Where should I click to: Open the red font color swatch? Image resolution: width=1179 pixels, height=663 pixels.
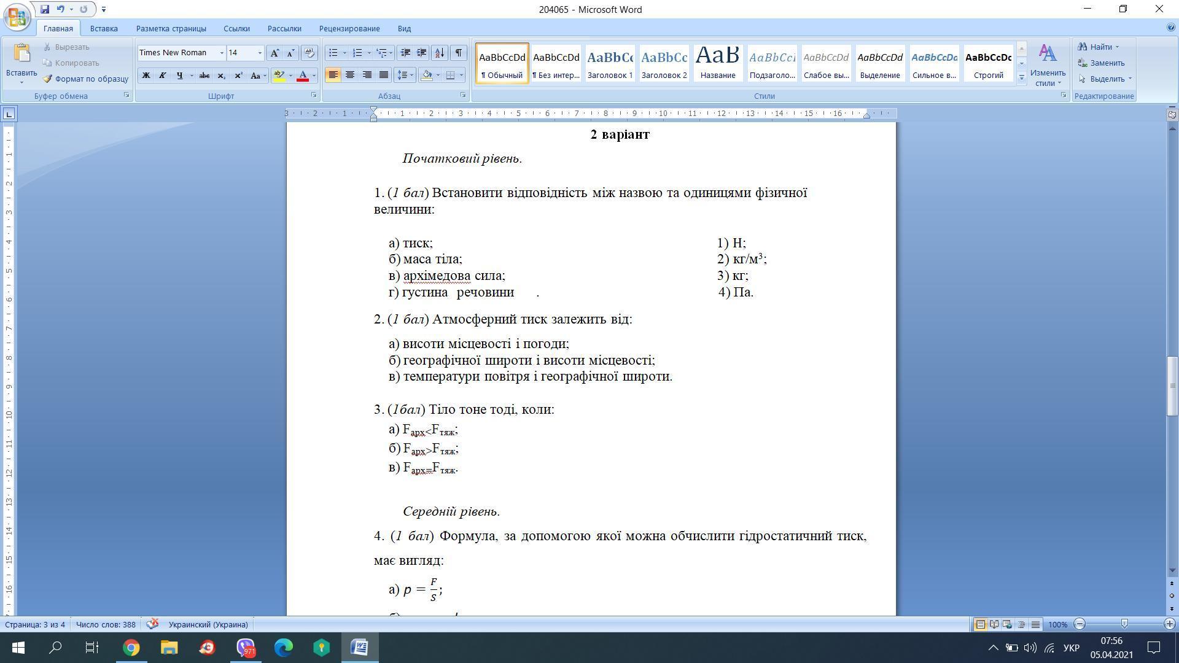pos(303,76)
